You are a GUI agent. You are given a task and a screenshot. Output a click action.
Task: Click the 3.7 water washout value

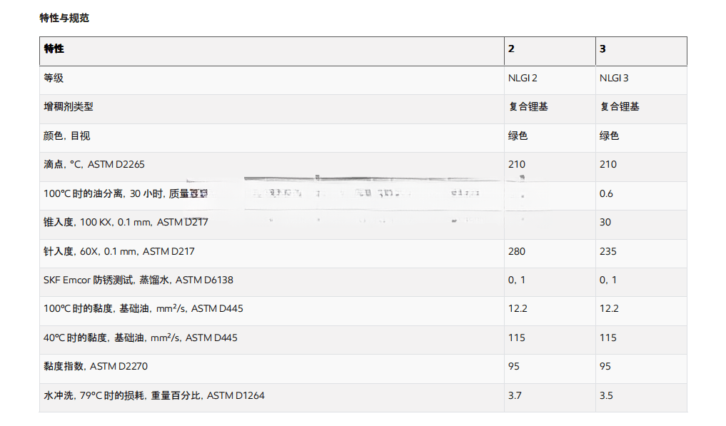point(515,395)
